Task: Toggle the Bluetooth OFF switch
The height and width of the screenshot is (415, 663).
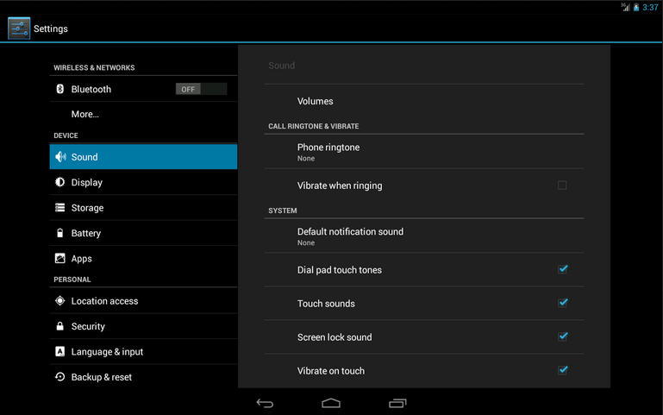Action: pyautogui.click(x=201, y=89)
